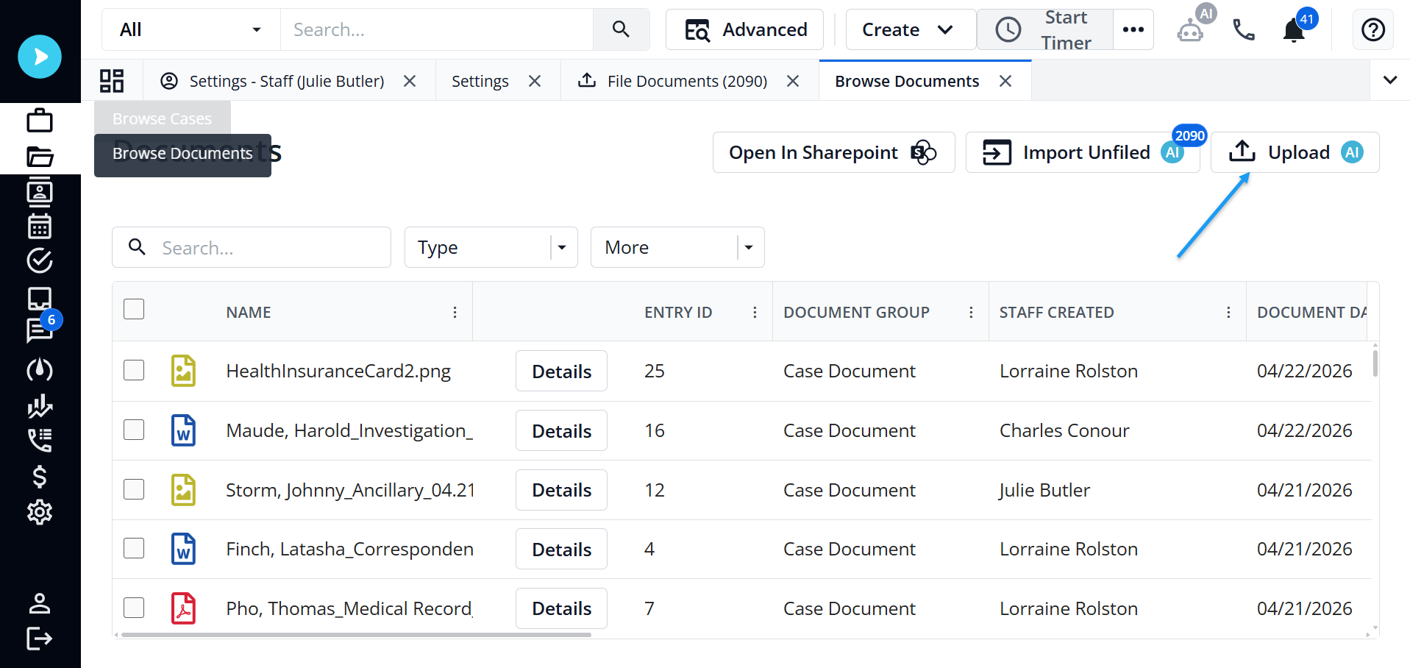Expand the Create dropdown

(x=911, y=29)
